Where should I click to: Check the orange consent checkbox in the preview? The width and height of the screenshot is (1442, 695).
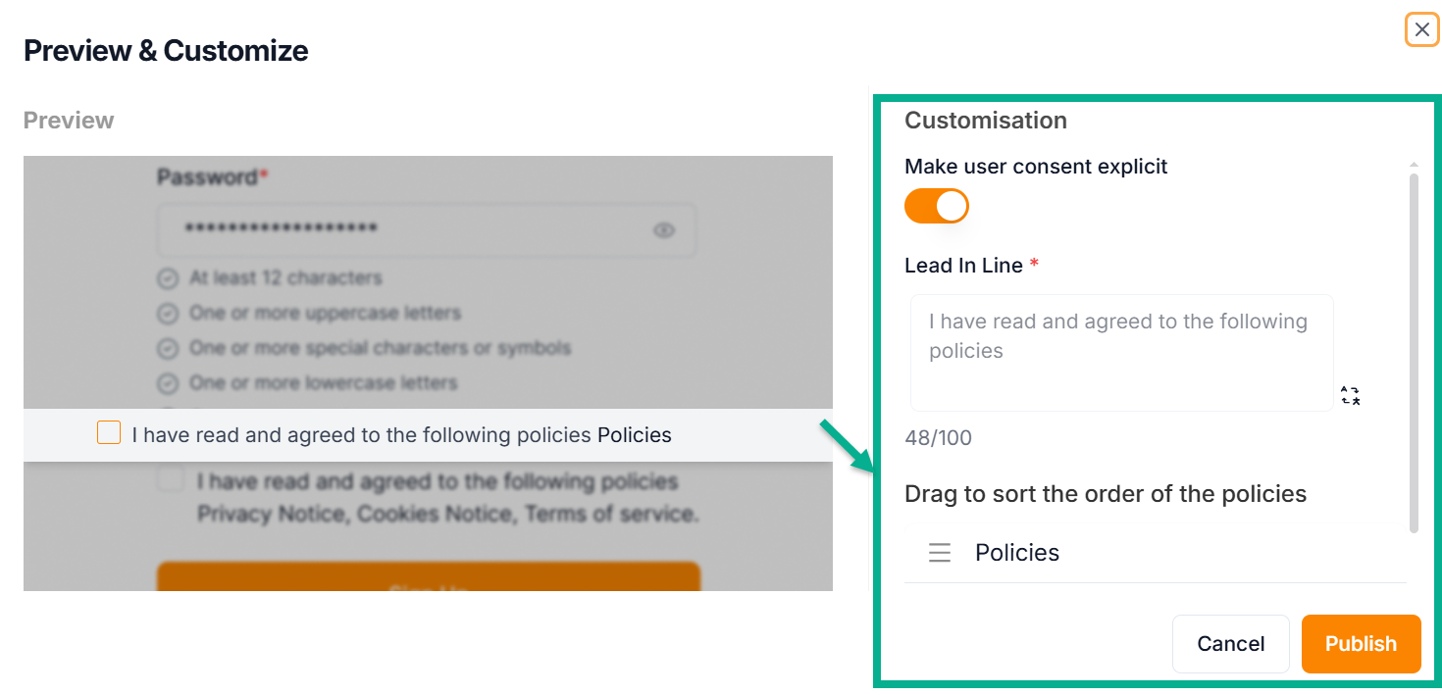(109, 432)
